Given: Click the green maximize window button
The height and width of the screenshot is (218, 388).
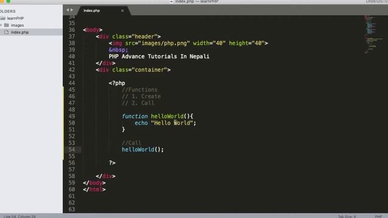Looking at the screenshot, I should pyautogui.click(x=8, y=1).
